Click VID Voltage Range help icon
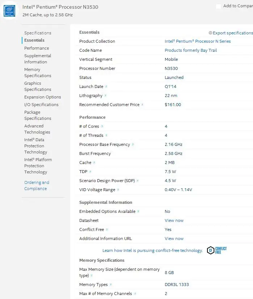This screenshot has width=253, height=299. [x=118, y=190]
